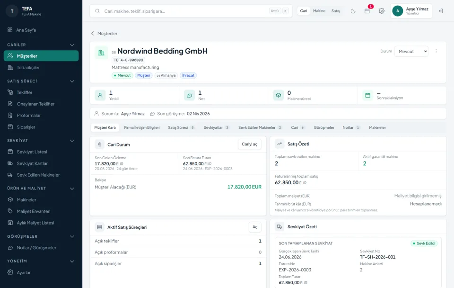
Task: Open Sevkiyat Listesi in sidebar
Action: click(41, 152)
